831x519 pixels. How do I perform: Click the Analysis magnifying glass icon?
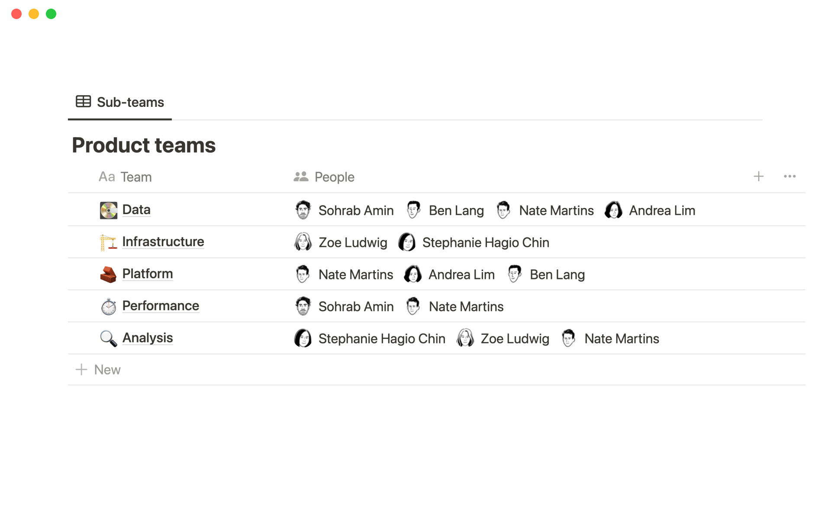108,338
